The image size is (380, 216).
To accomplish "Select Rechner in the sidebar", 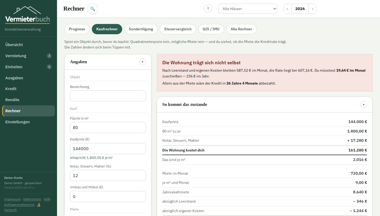I will pos(28,111).
